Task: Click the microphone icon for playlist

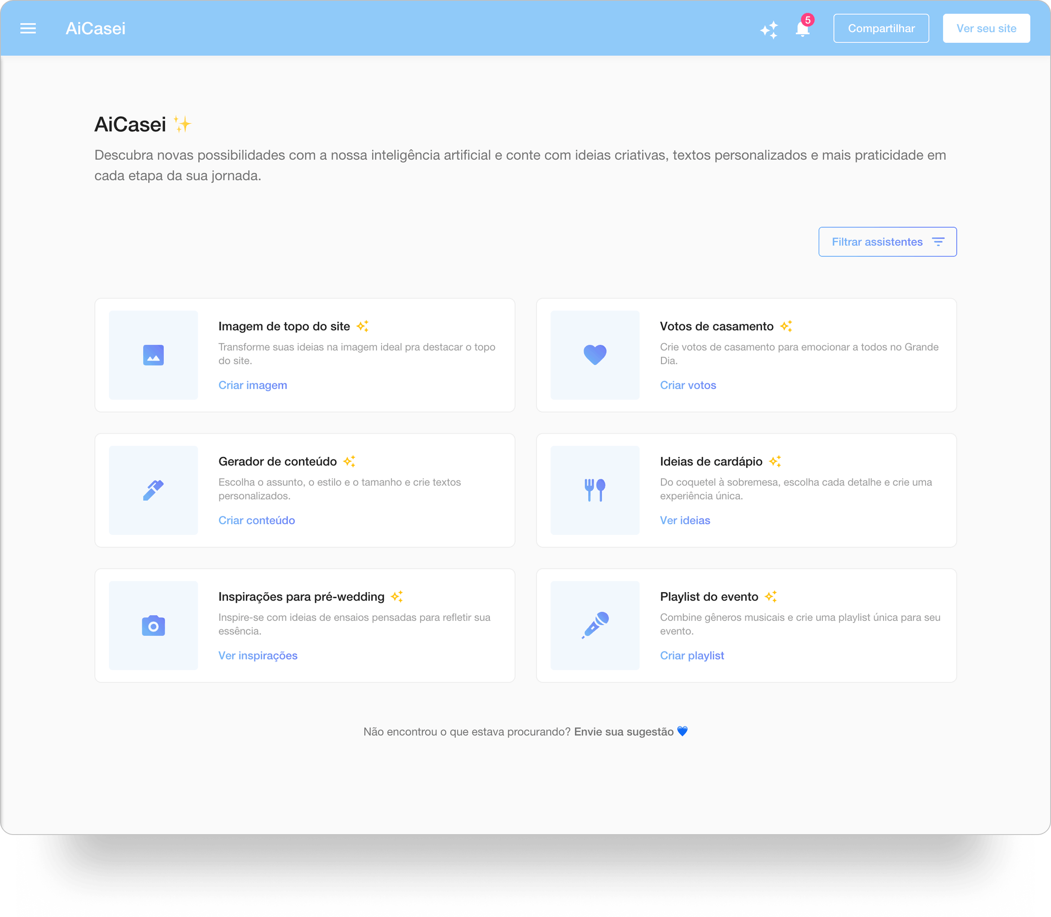Action: (595, 625)
